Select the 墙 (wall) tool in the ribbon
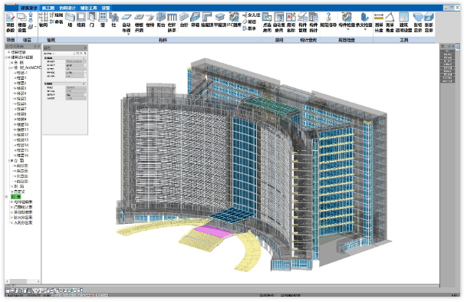The height and width of the screenshot is (302, 464). [70, 20]
